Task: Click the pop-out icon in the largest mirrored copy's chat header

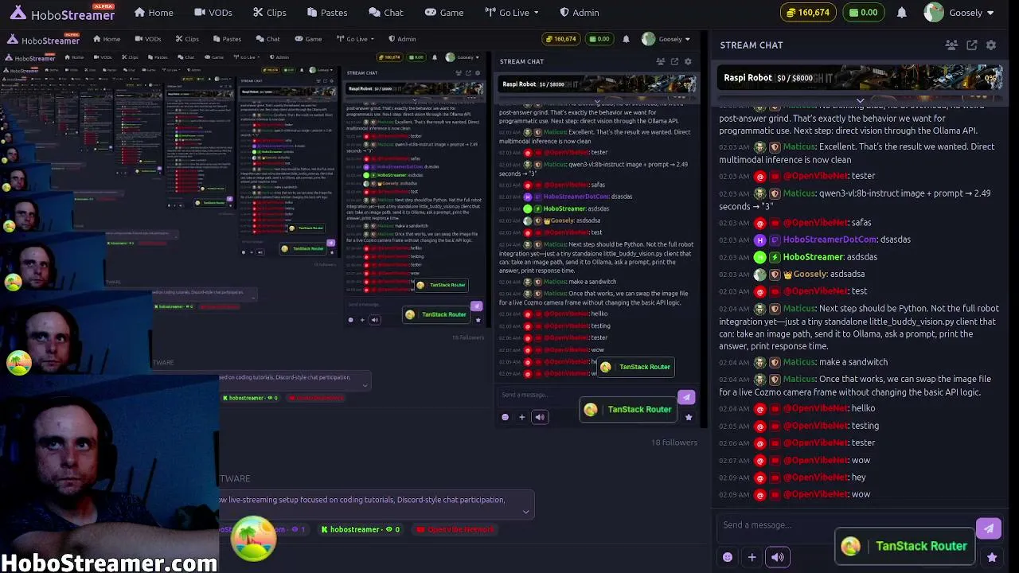Action: pos(674,61)
